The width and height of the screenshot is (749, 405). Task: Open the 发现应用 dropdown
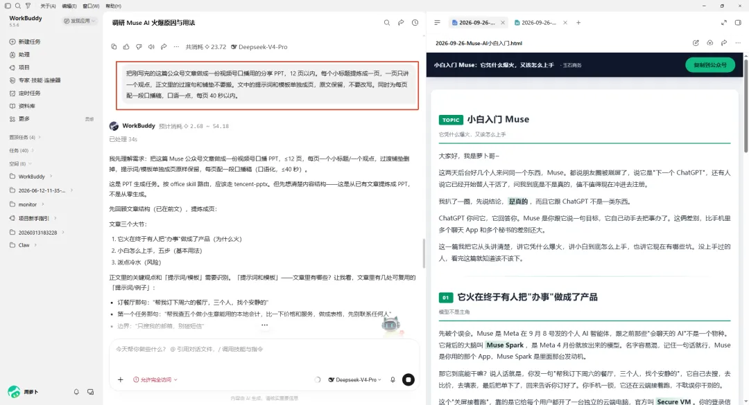click(80, 21)
